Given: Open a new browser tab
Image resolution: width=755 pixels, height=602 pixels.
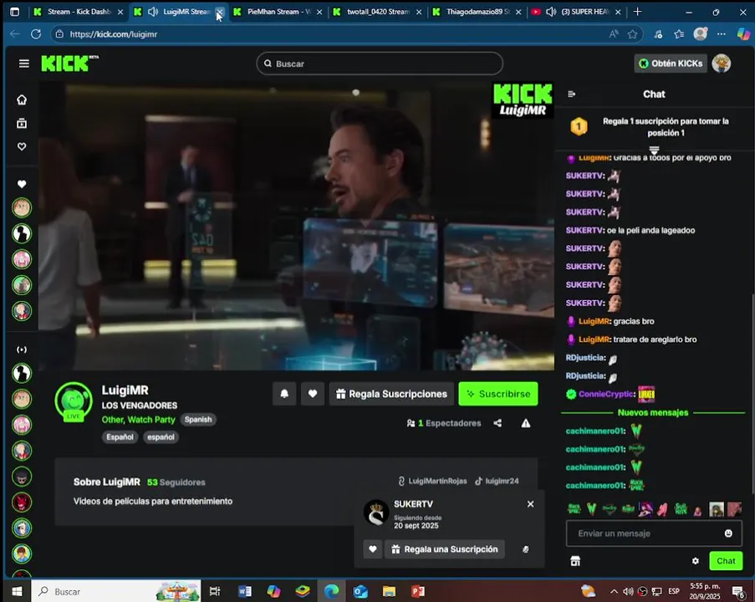Looking at the screenshot, I should click(x=637, y=12).
